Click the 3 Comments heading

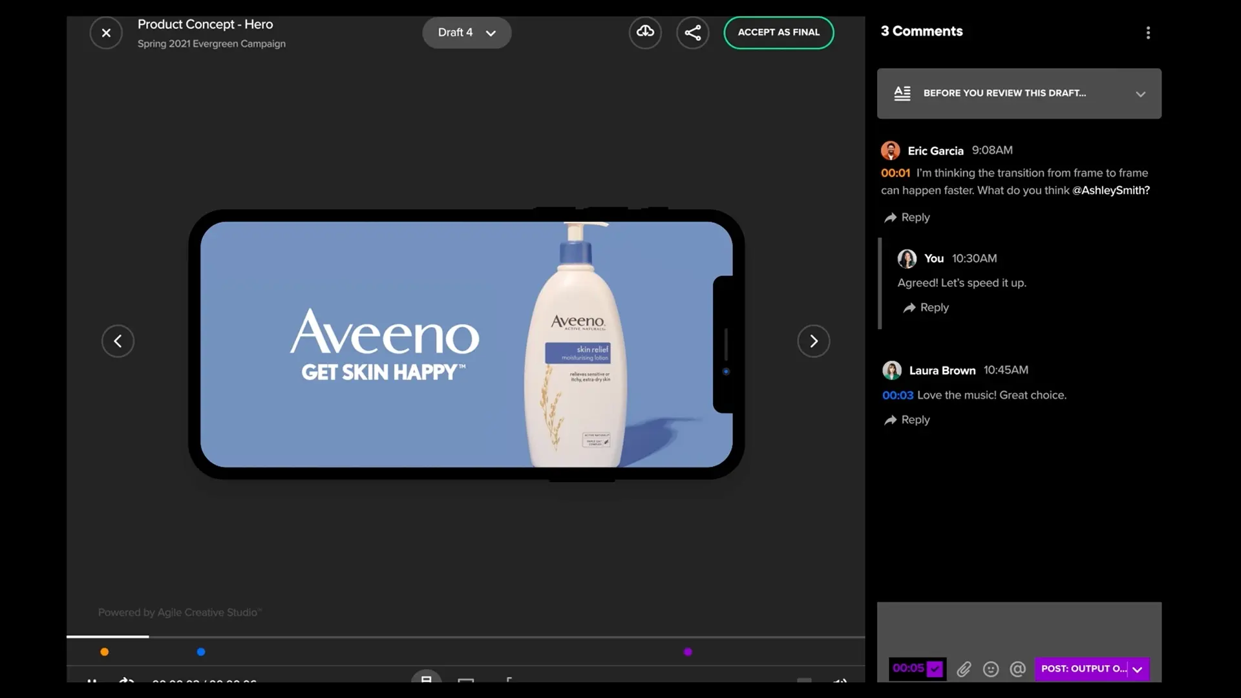[x=922, y=31]
